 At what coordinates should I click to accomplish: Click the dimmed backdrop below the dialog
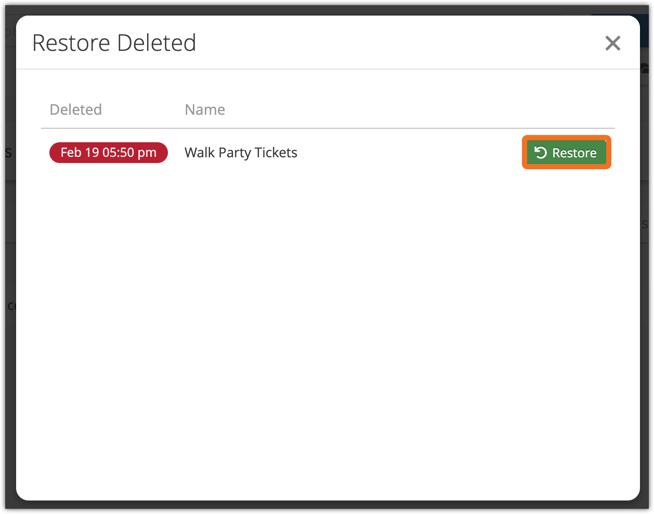pos(328,507)
